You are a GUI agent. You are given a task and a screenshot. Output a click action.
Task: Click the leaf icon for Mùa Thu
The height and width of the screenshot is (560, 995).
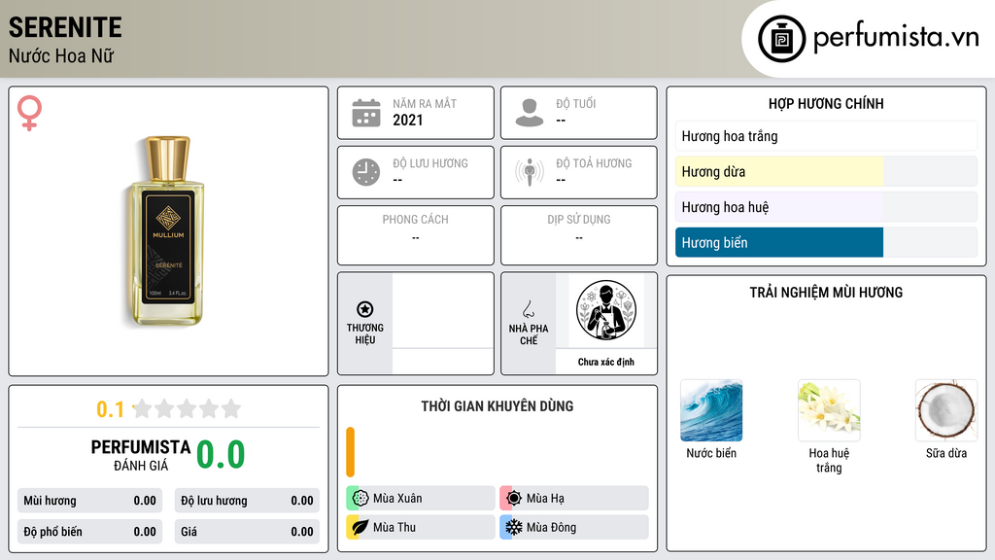(x=360, y=527)
